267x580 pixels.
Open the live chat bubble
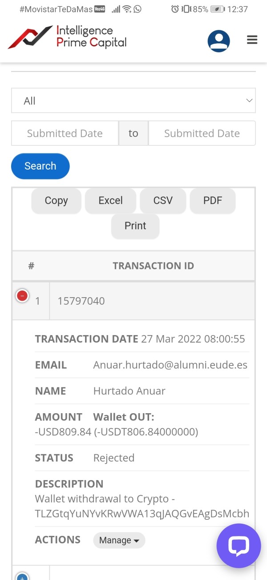(238, 546)
